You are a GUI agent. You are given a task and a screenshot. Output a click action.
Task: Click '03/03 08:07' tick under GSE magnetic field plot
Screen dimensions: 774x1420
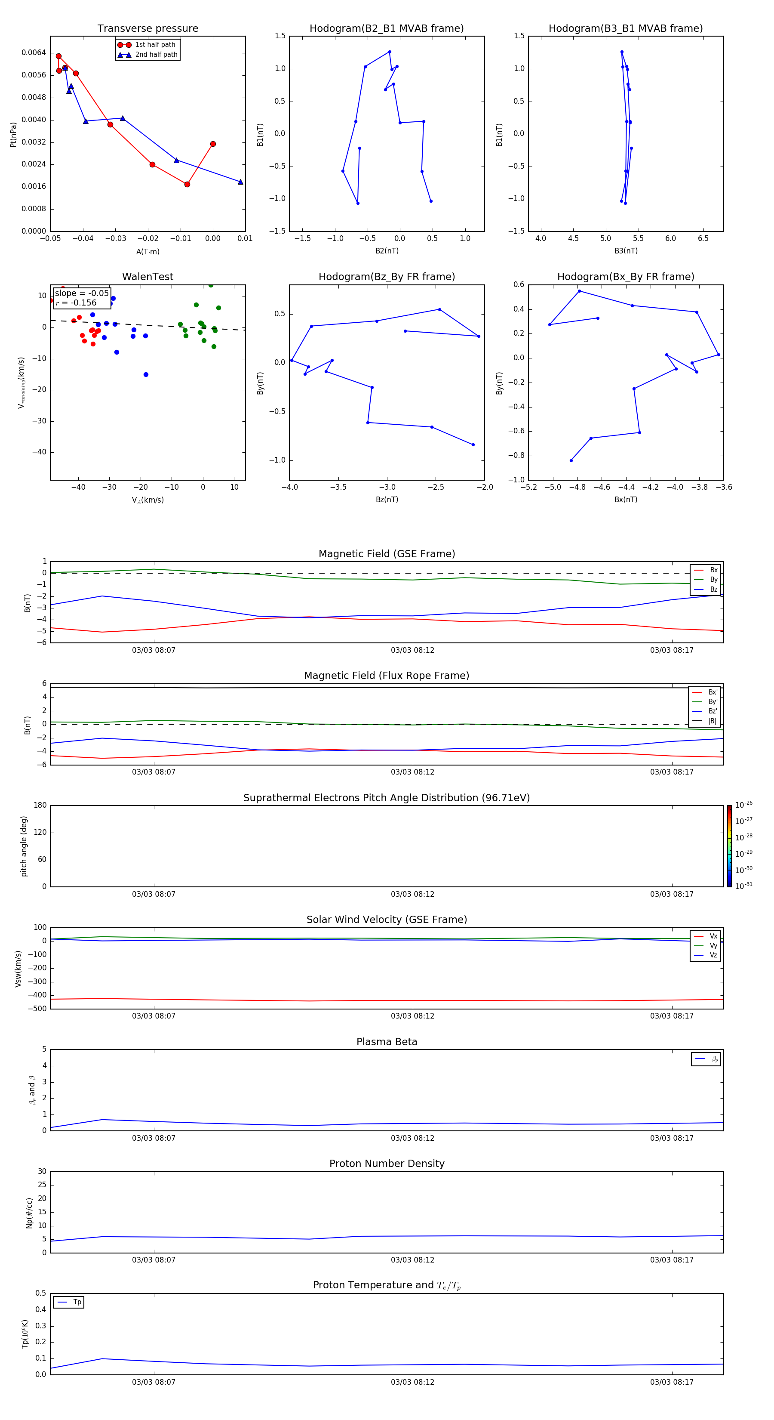tap(154, 651)
